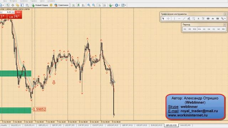Select the Triangle drawing tool
The width and height of the screenshot is (228, 128).
tap(213, 18)
